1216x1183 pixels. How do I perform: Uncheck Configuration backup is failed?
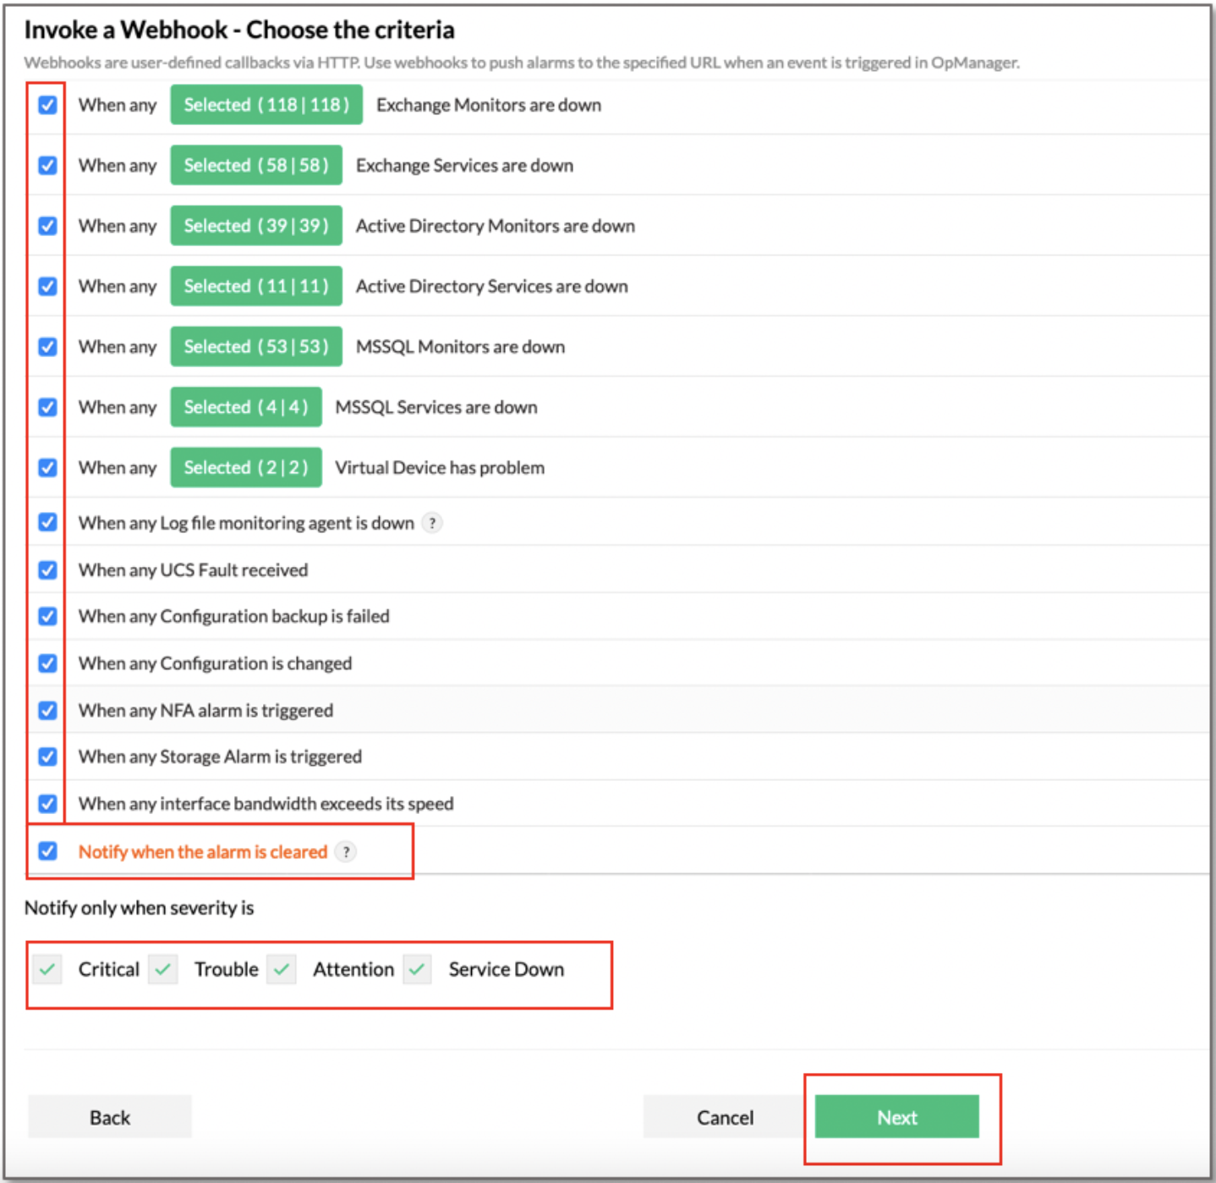pyautogui.click(x=47, y=616)
